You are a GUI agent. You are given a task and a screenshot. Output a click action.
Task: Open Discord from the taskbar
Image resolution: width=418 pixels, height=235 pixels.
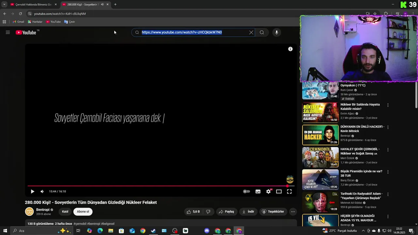click(x=207, y=231)
